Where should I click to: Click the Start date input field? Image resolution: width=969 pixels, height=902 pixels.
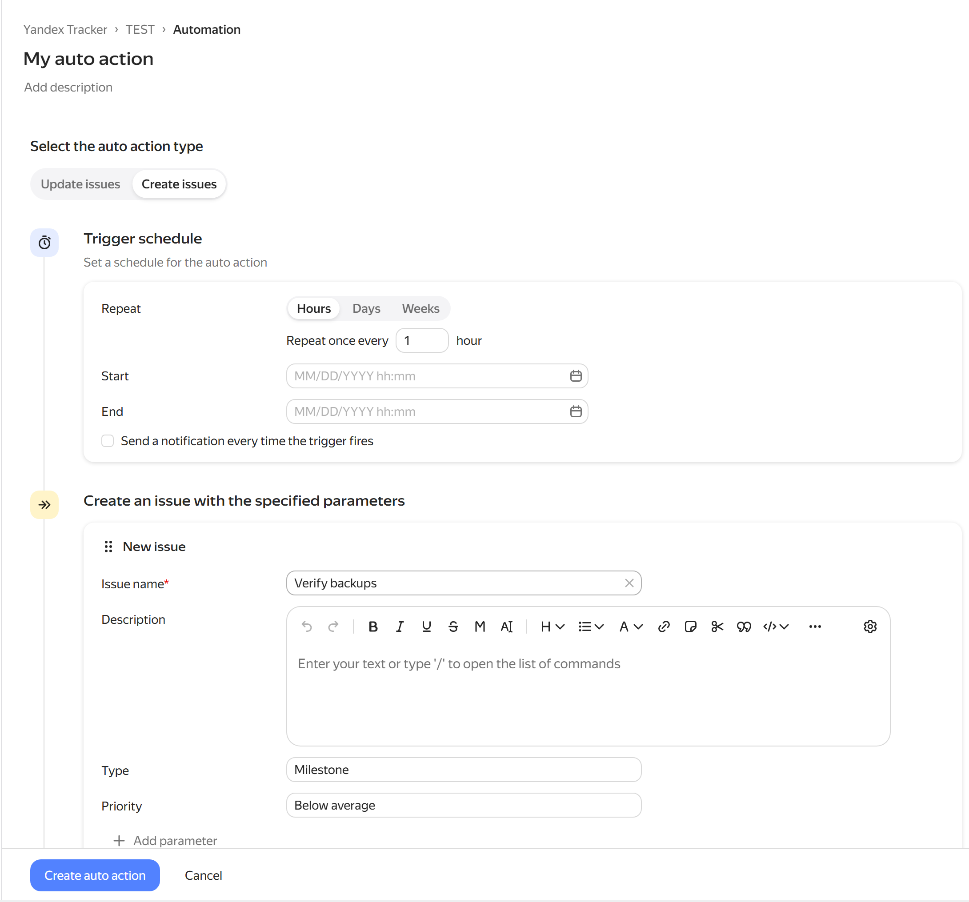[437, 376]
